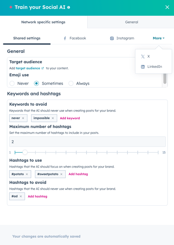This screenshot has width=174, height=245.
Task: Remove the #ad hashtag with its x icon
Action: (x=21, y=196)
